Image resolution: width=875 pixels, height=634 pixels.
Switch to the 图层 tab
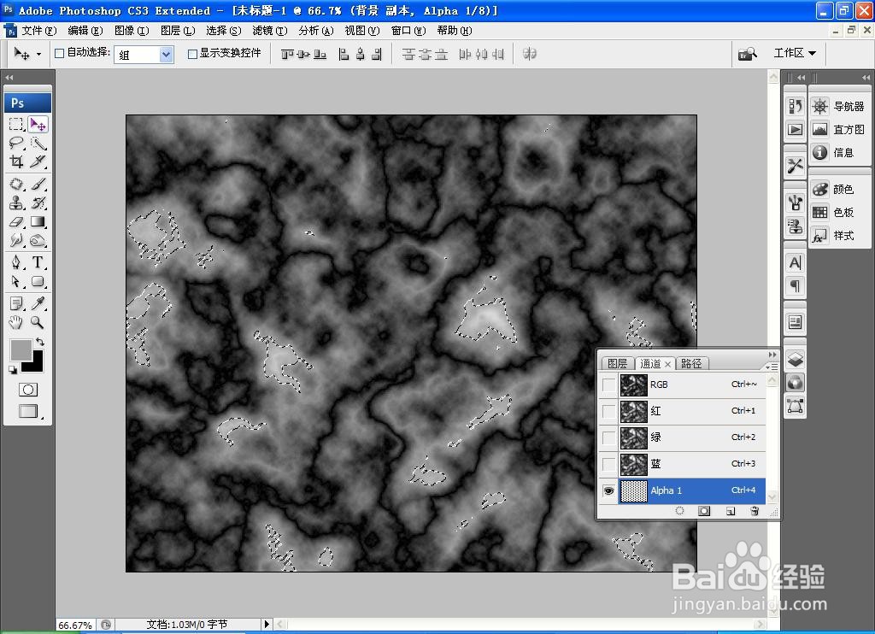click(617, 363)
